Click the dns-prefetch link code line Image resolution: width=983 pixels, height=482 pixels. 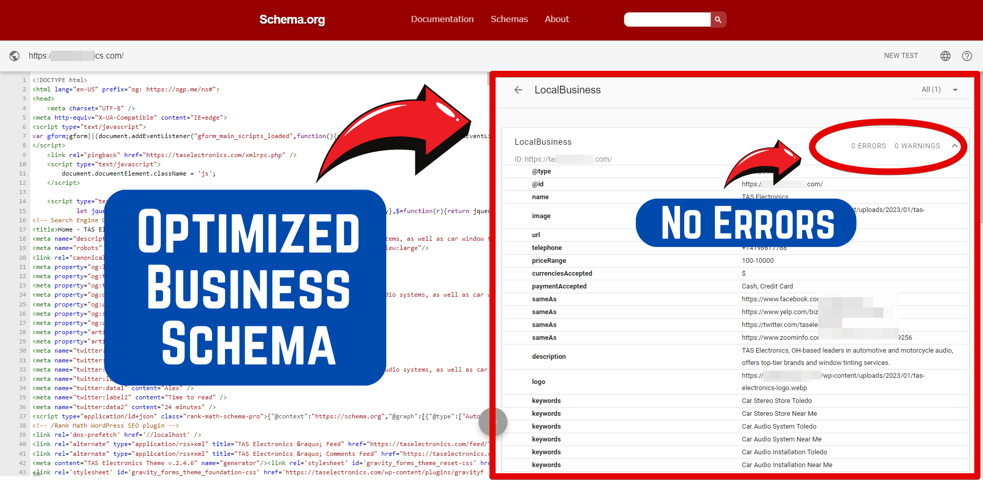pos(117,435)
